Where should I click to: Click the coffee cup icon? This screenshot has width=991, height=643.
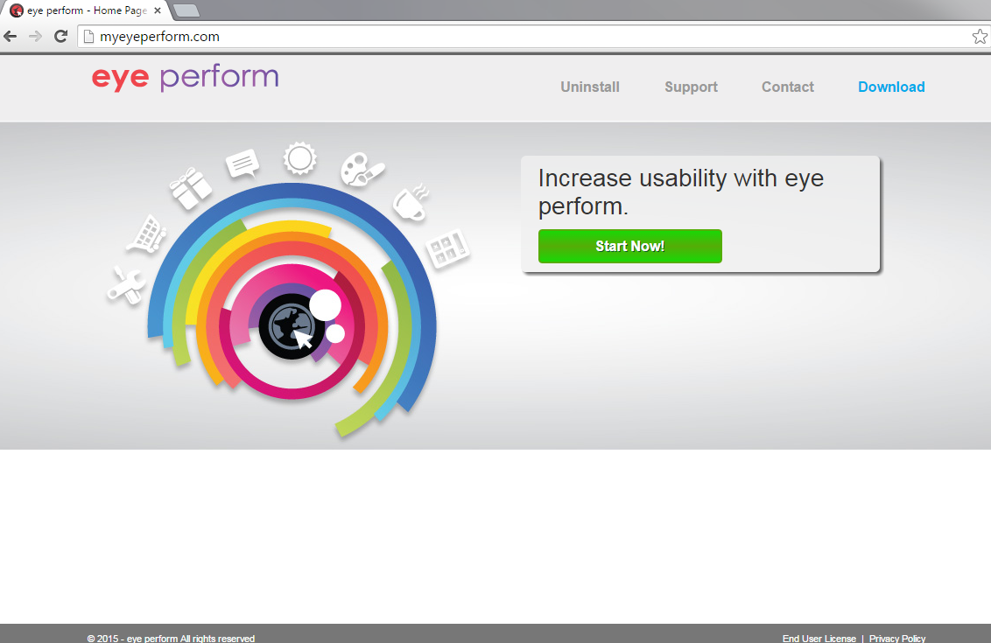click(409, 203)
